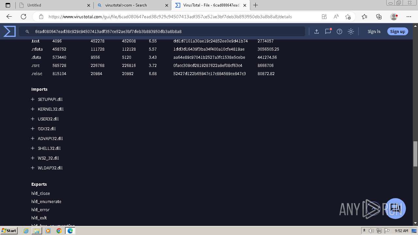Image resolution: width=418 pixels, height=235 pixels.
Task: Open the help question mark icon
Action: click(339, 31)
